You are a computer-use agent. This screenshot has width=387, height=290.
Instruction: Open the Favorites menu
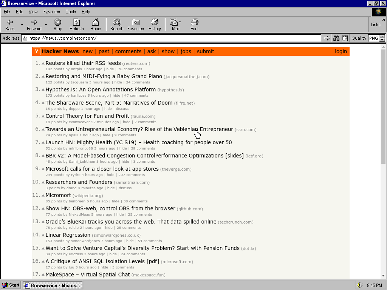pos(51,12)
